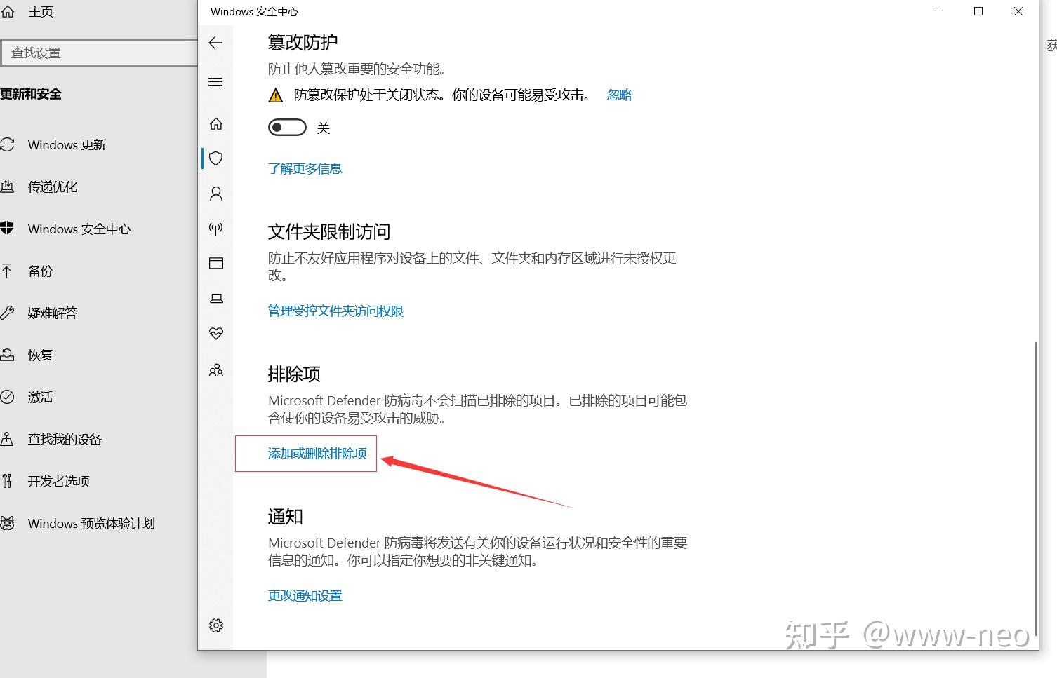Image resolution: width=1057 pixels, height=678 pixels.
Task: Minimize the Windows 安全中心 window
Action: [x=938, y=11]
